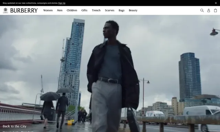The width and height of the screenshot is (220, 132).
Task: Open the search icon in header
Action: pyautogui.click(x=202, y=10)
